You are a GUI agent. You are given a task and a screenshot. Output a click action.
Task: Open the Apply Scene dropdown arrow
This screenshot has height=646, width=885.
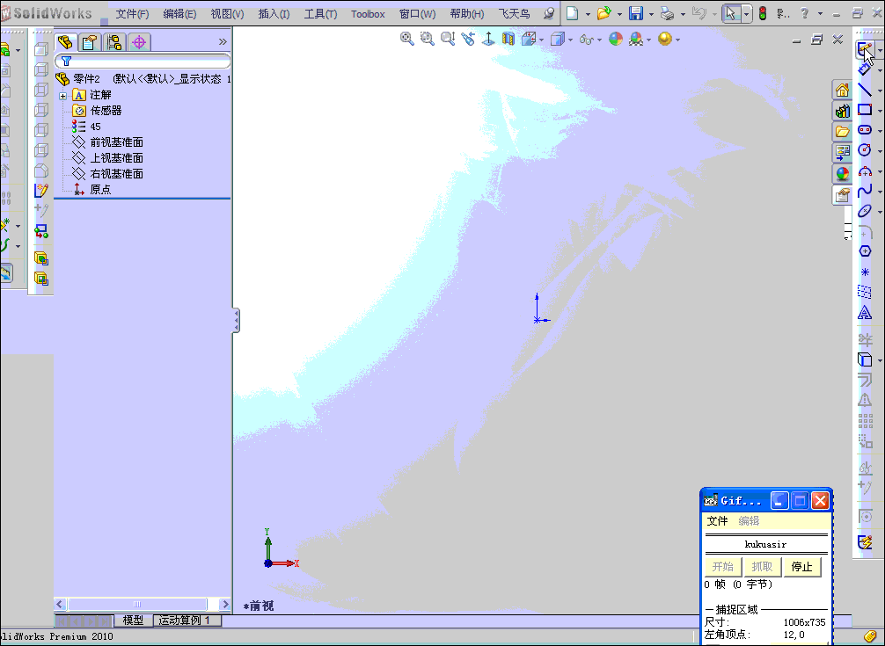648,40
